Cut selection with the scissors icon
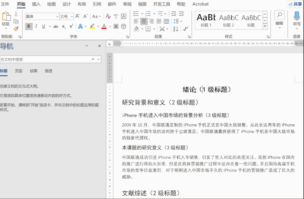This screenshot has height=199, width=304. [16, 14]
